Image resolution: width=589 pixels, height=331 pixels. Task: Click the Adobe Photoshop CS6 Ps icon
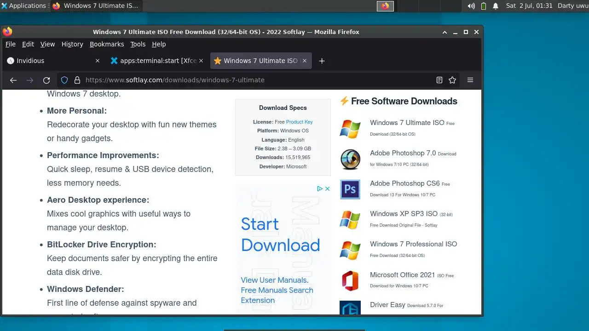[350, 189]
